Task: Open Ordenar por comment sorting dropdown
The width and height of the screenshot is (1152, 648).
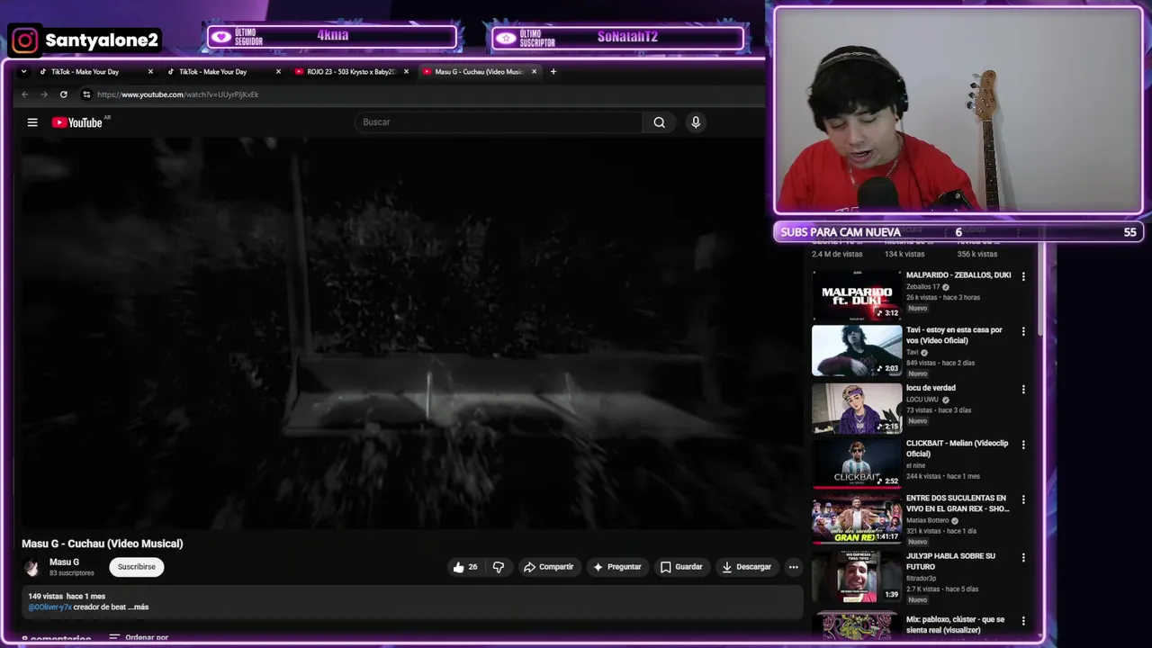Action: (x=138, y=637)
